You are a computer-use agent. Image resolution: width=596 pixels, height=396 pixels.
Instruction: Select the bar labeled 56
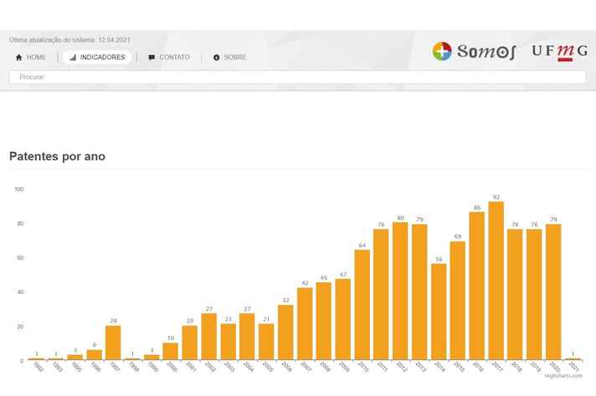[439, 312]
